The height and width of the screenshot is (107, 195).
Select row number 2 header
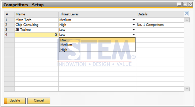10,25
